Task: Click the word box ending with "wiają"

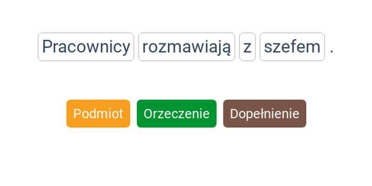Action: coord(186,47)
